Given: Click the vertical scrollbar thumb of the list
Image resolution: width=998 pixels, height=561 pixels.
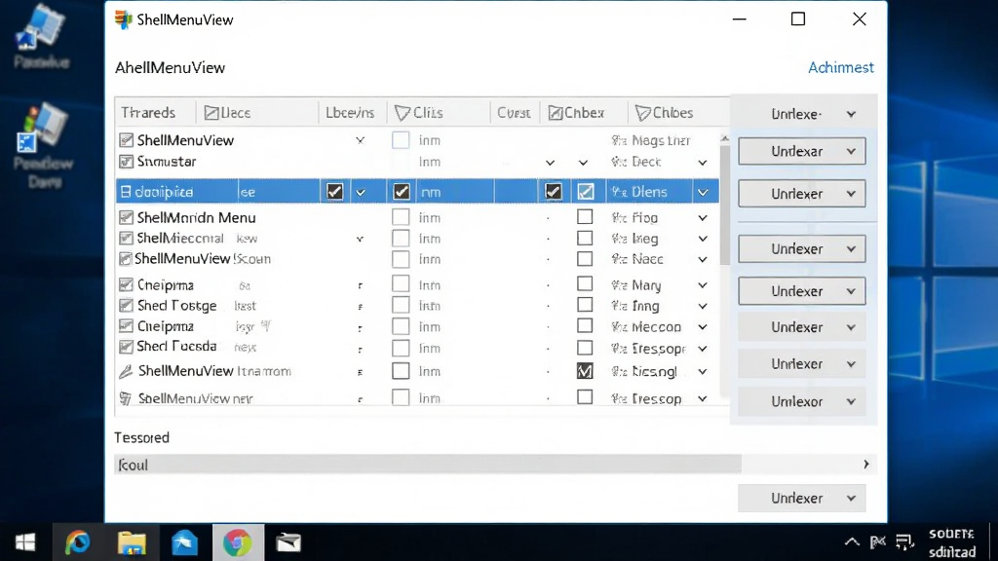Looking at the screenshot, I should pyautogui.click(x=724, y=206).
